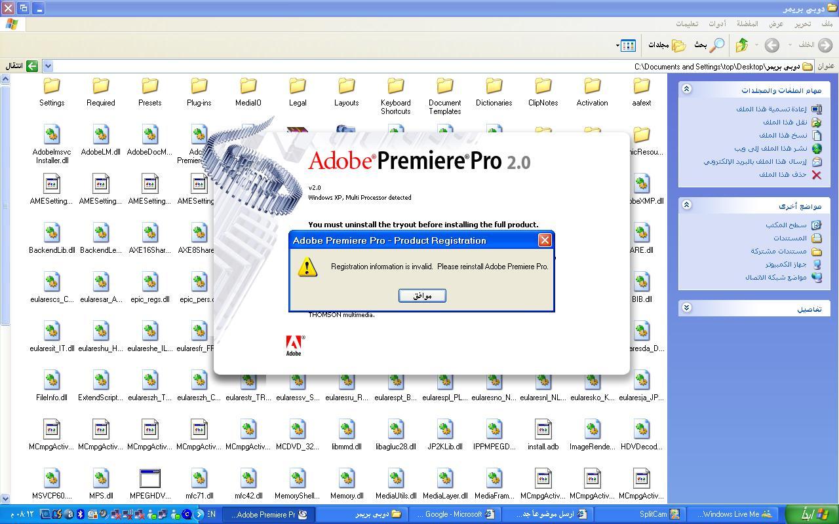The image size is (839, 524).
Task: Close the Product Registration dialog
Action: point(545,240)
